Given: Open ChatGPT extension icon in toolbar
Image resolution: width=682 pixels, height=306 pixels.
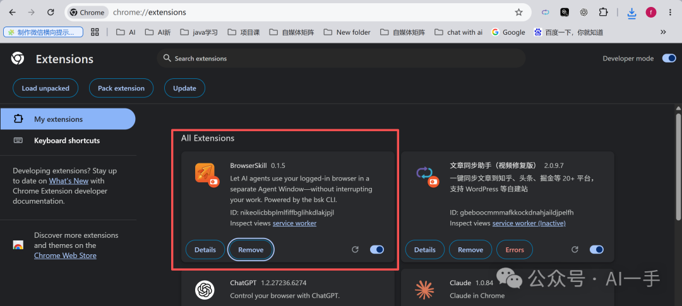Looking at the screenshot, I should pyautogui.click(x=583, y=12).
